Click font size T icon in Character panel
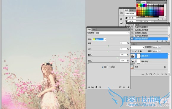172x109 pixels. tap(126, 18)
